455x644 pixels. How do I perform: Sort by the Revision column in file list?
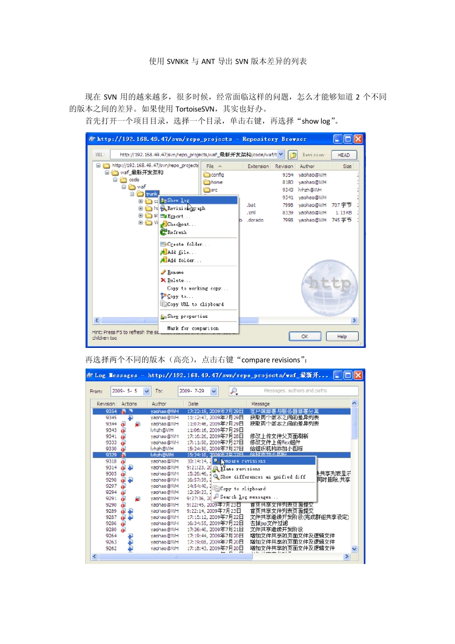(x=284, y=166)
